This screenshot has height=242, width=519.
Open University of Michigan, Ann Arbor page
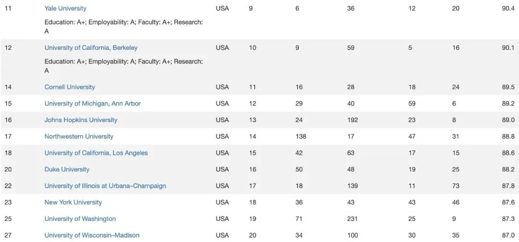[x=92, y=103]
